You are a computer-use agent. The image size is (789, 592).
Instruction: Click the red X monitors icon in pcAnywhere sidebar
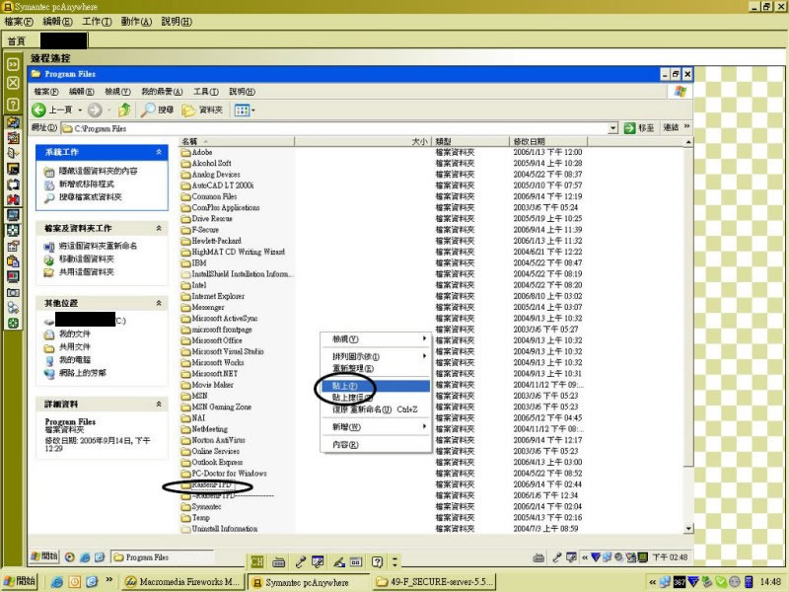pos(13,199)
